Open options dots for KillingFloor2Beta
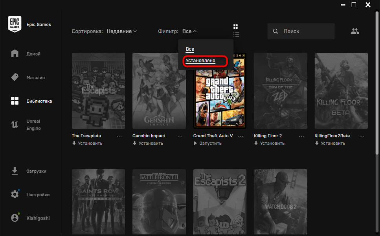This screenshot has height=236, width=380. point(362,136)
